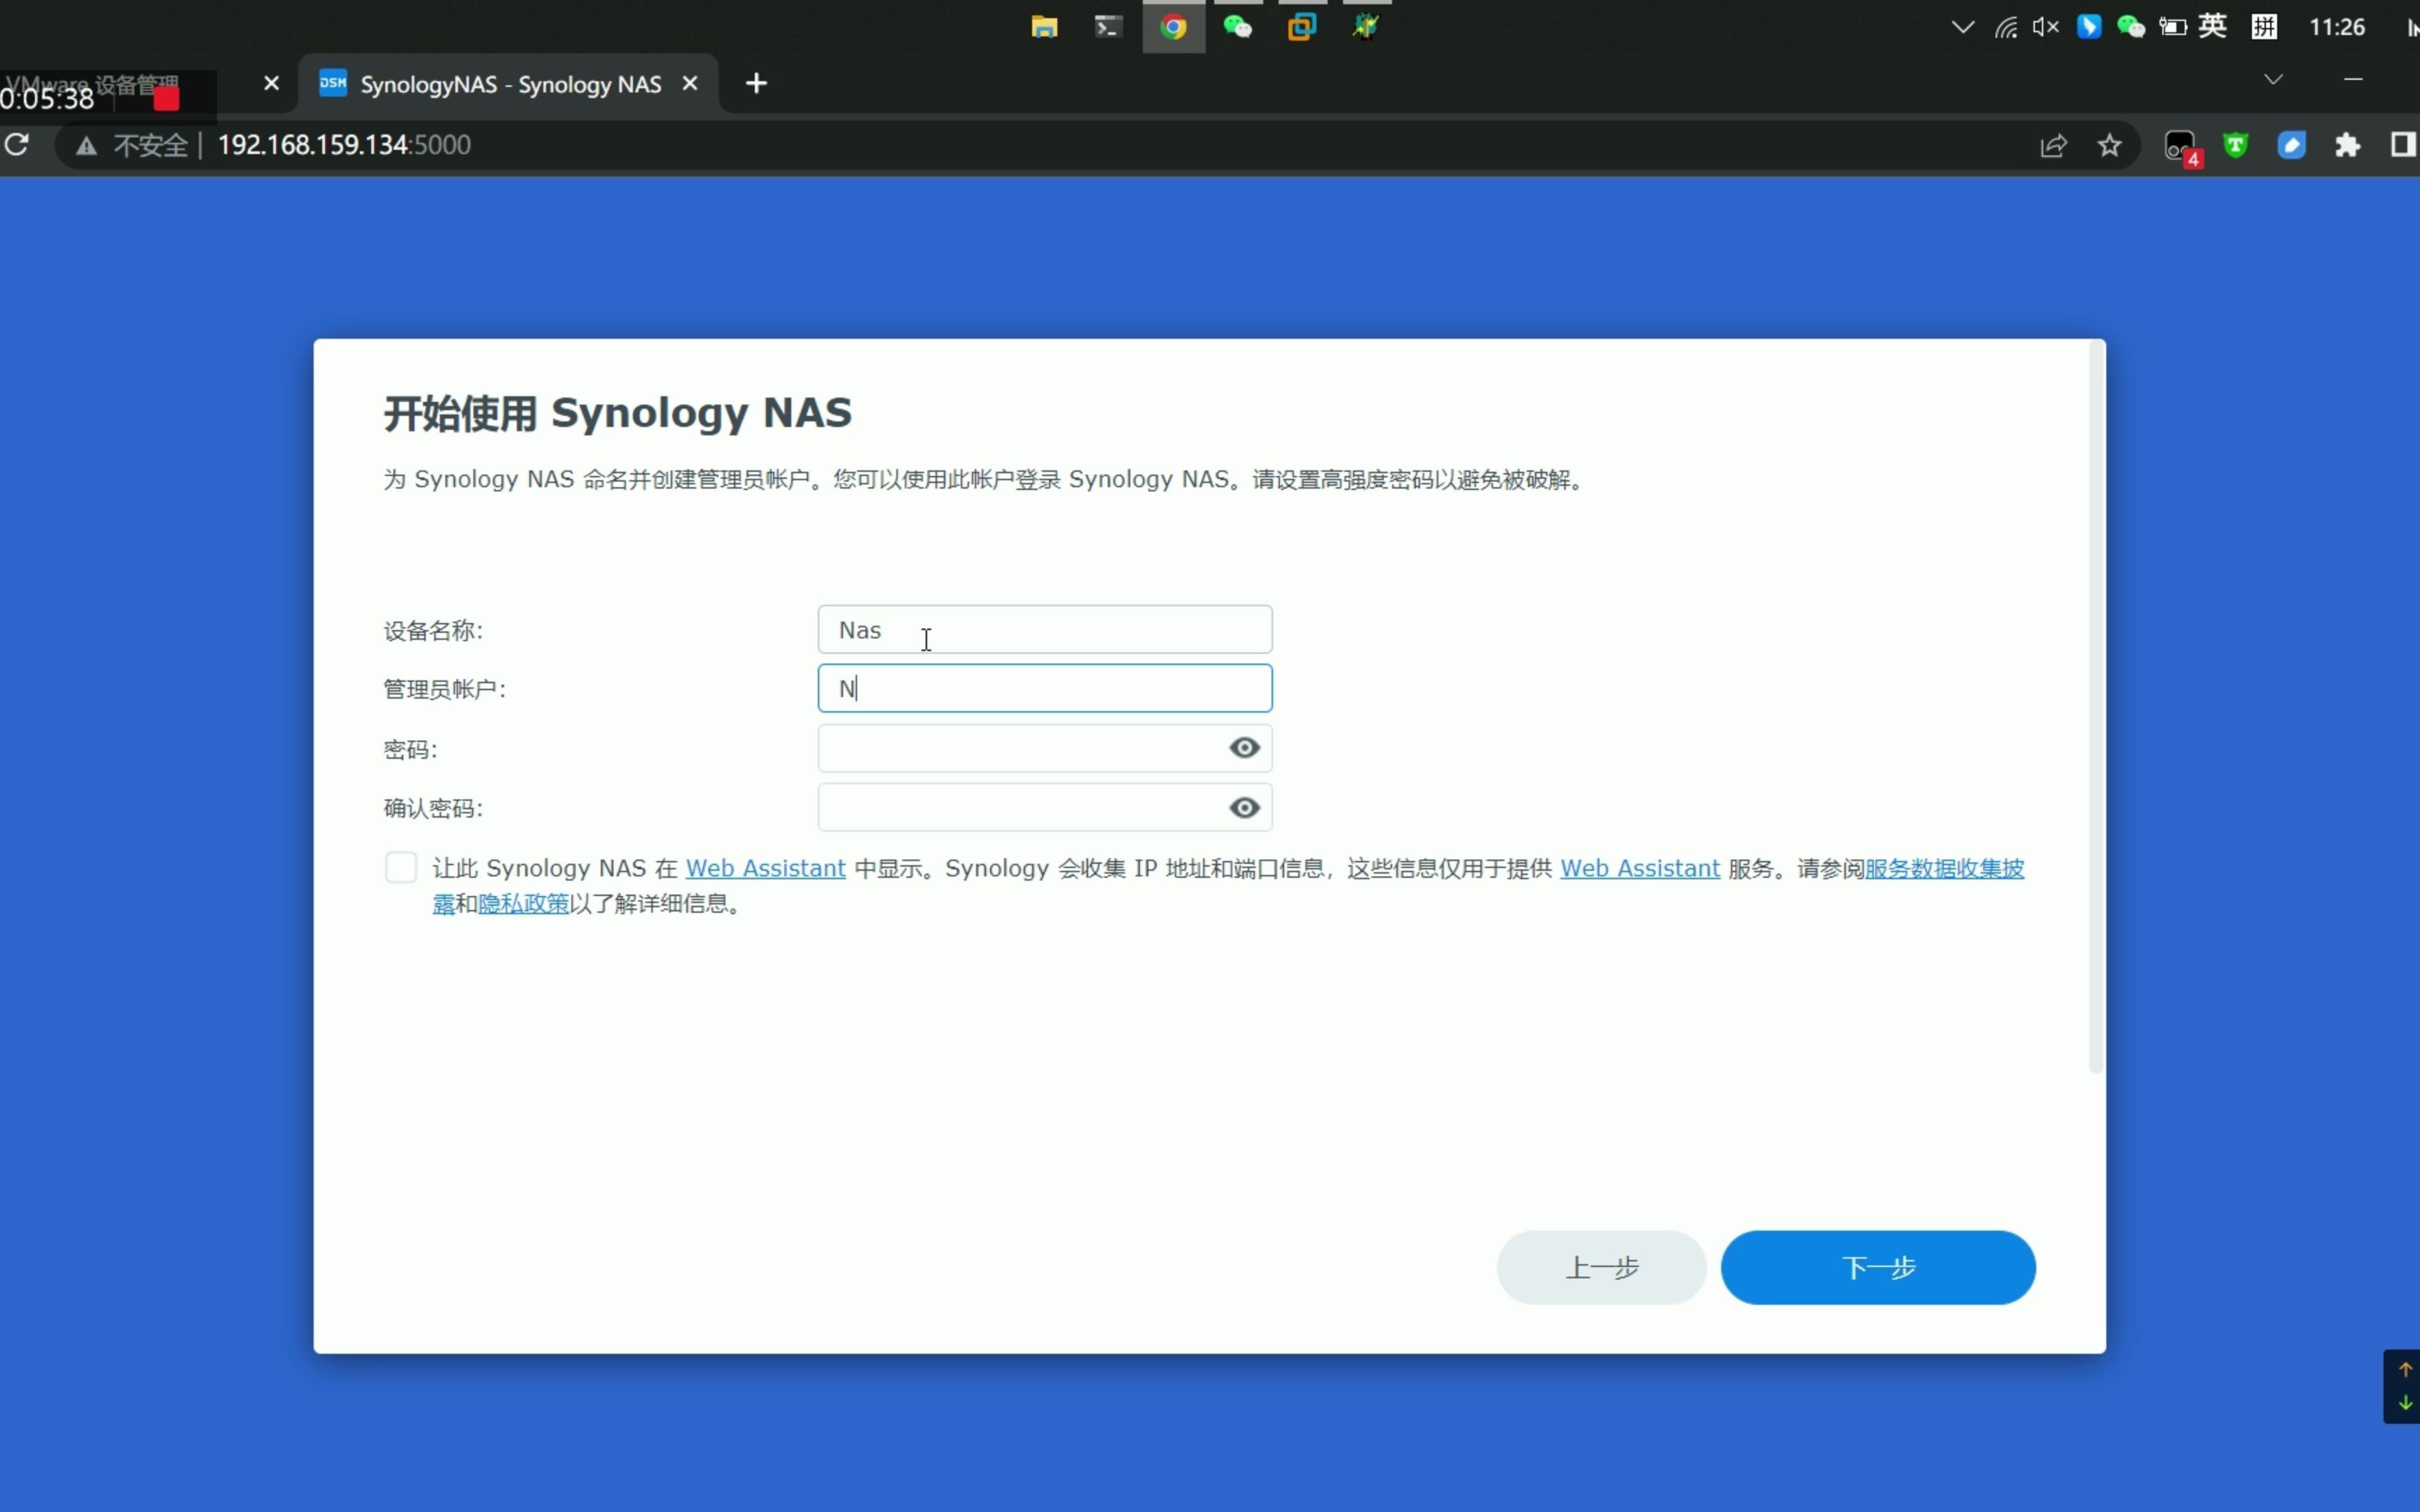Click the setup dialog scrollbar
This screenshot has height=1512, width=2420.
click(2096, 707)
